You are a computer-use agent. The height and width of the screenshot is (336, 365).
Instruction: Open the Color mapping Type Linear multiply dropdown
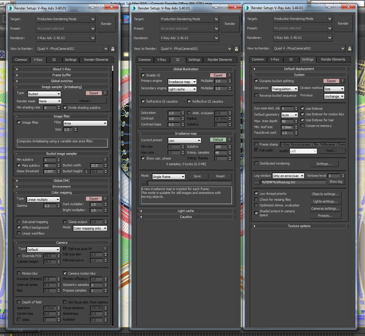43,200
